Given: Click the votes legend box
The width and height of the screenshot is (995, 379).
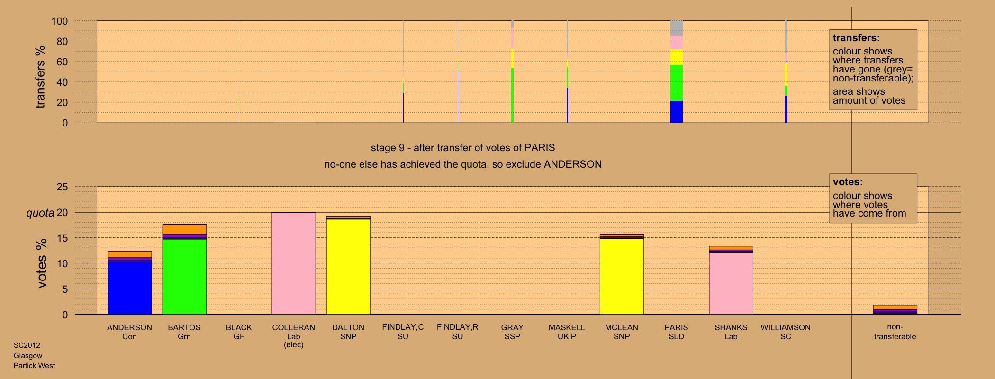Looking at the screenshot, I should point(873,198).
